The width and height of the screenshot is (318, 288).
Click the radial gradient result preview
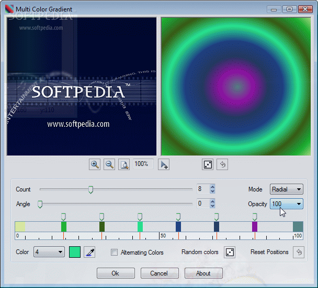(236, 87)
